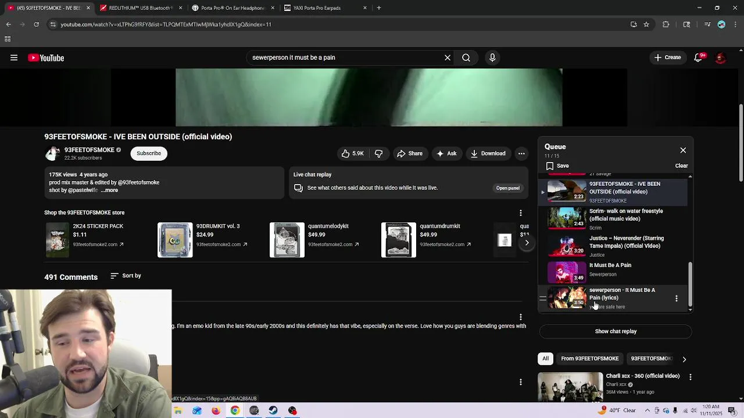744x418 pixels.
Task: Clear the search box text with X
Action: click(x=448, y=57)
